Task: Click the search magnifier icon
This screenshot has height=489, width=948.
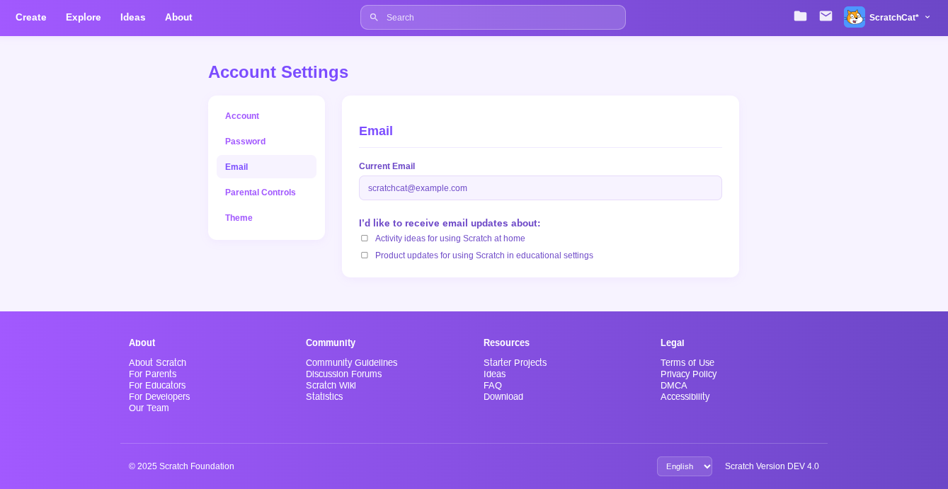Action: [x=374, y=18]
